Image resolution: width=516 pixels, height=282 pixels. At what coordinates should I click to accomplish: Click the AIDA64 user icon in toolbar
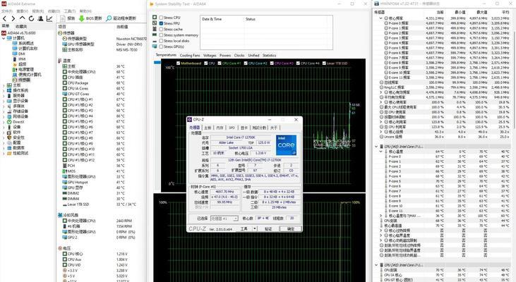pyautogui.click(x=40, y=19)
